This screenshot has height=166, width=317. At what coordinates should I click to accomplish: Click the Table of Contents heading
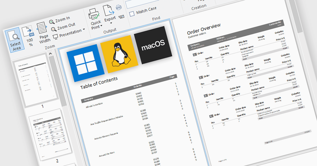[x=99, y=83]
